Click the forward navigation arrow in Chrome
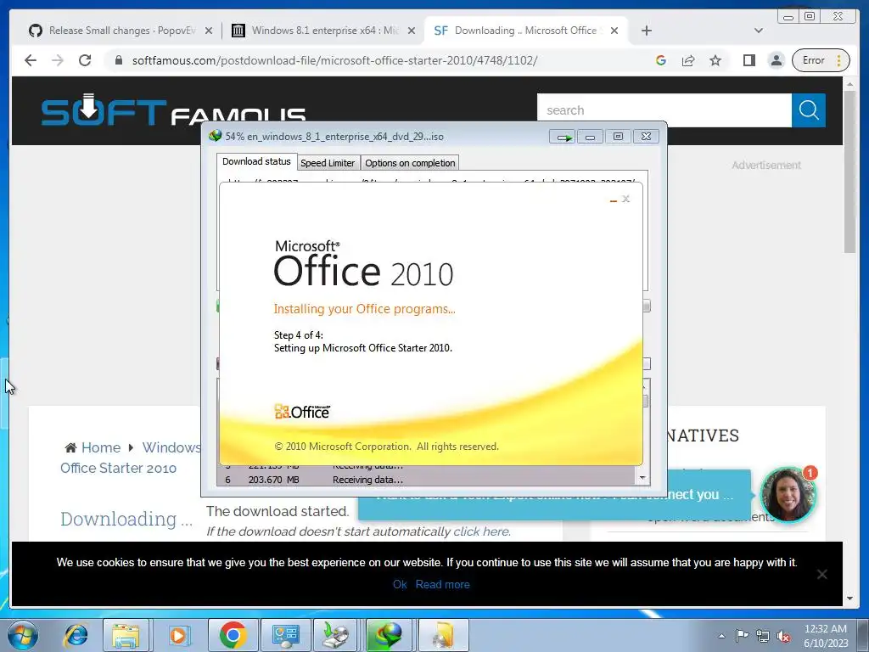 coord(58,60)
